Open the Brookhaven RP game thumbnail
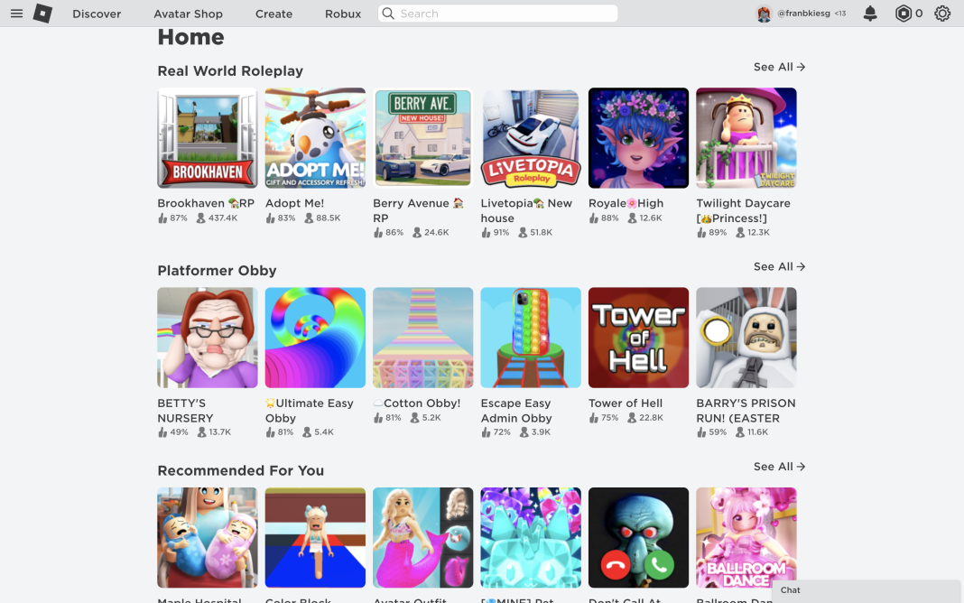The height and width of the screenshot is (603, 964). point(208,138)
